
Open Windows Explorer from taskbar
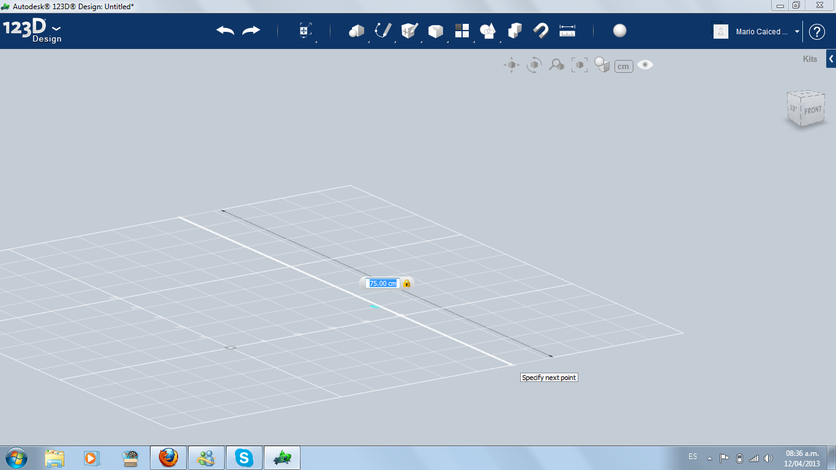tap(54, 458)
